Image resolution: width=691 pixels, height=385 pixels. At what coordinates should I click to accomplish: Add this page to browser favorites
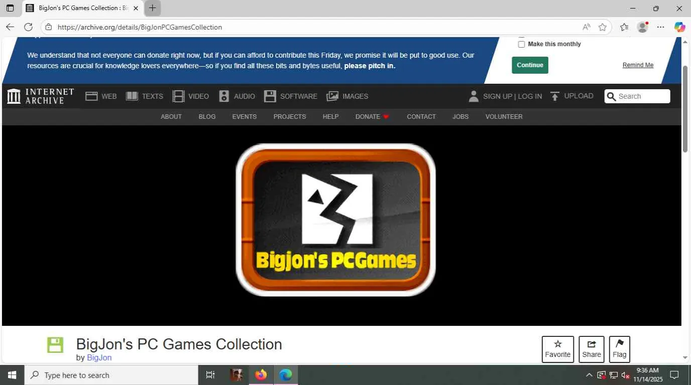coord(603,27)
